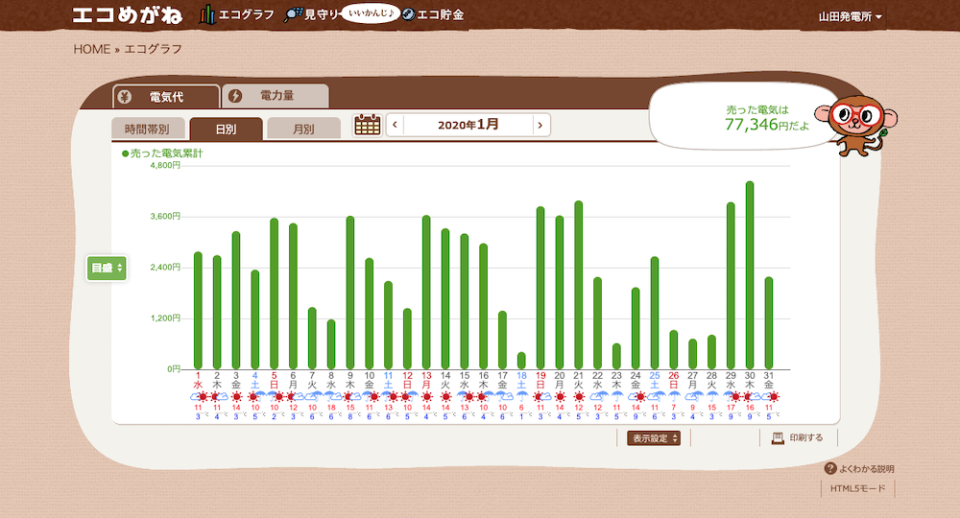Click the Ecograph bar chart icon

coord(207,14)
